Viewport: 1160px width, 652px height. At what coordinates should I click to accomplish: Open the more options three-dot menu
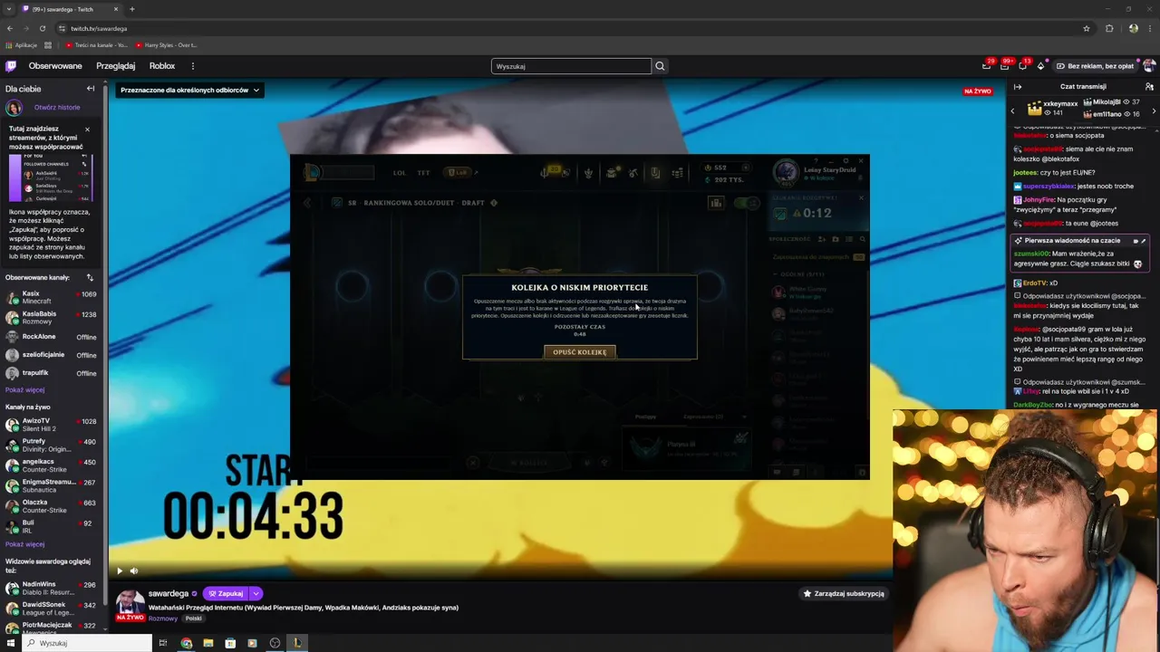coord(192,66)
